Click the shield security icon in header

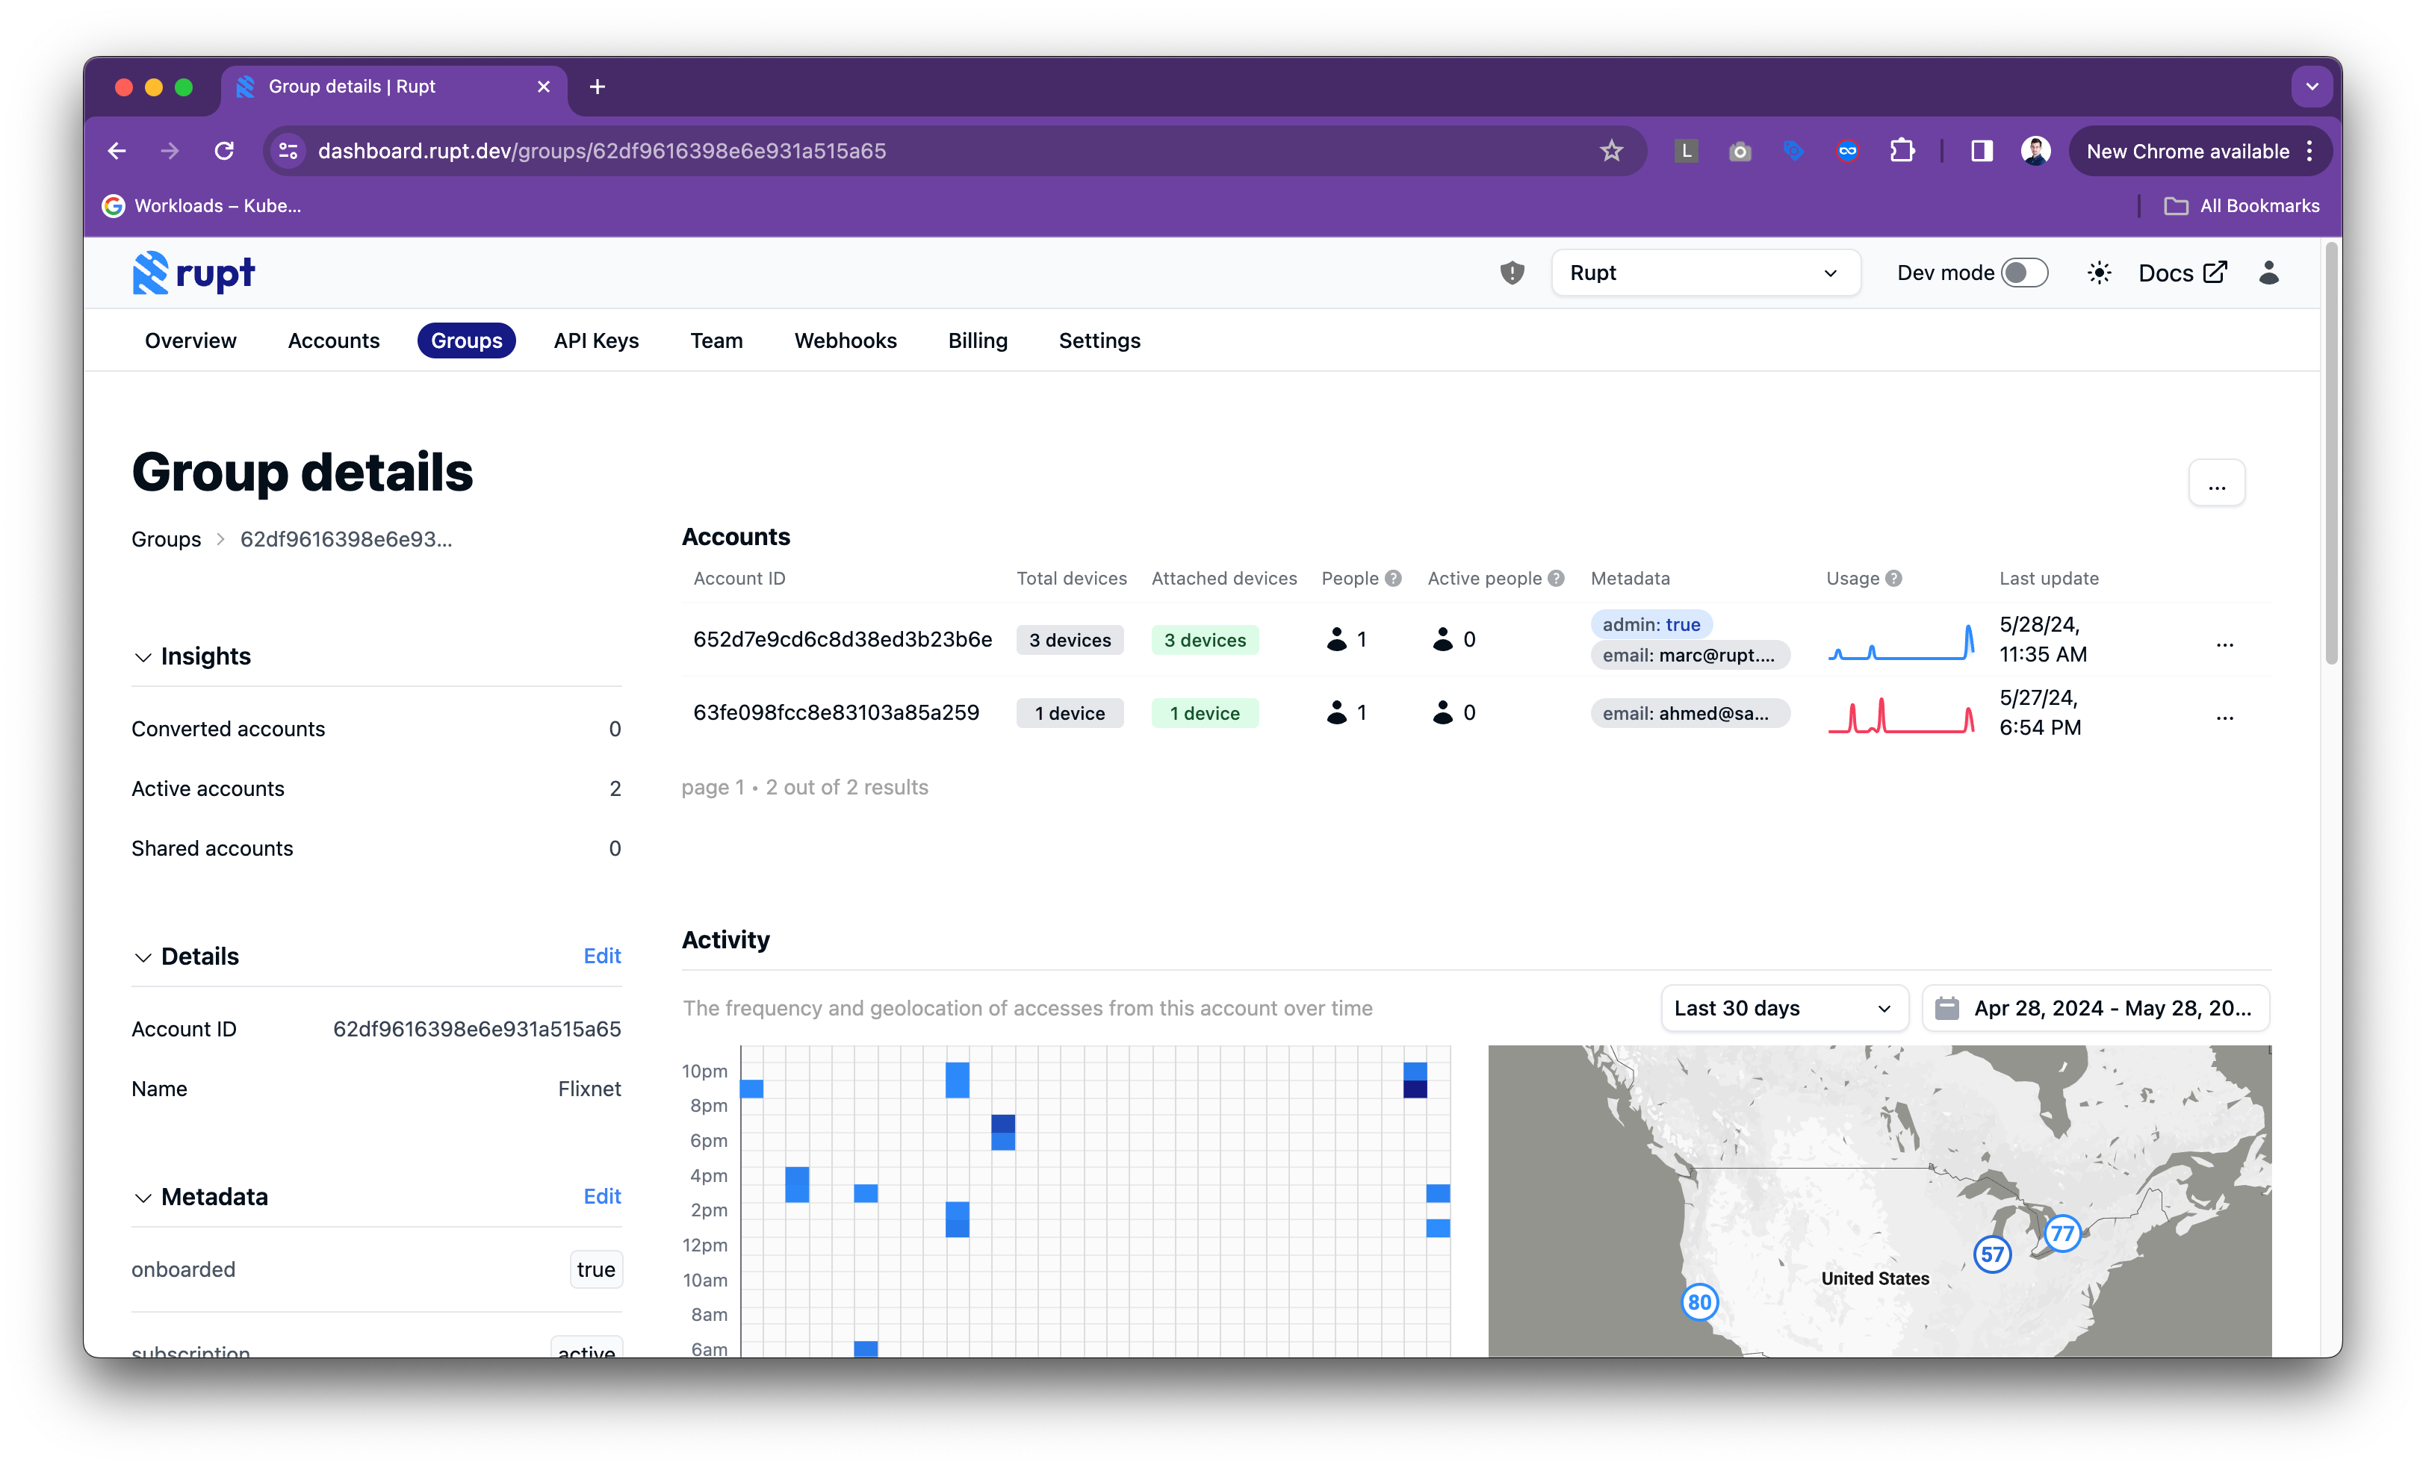coord(1511,273)
